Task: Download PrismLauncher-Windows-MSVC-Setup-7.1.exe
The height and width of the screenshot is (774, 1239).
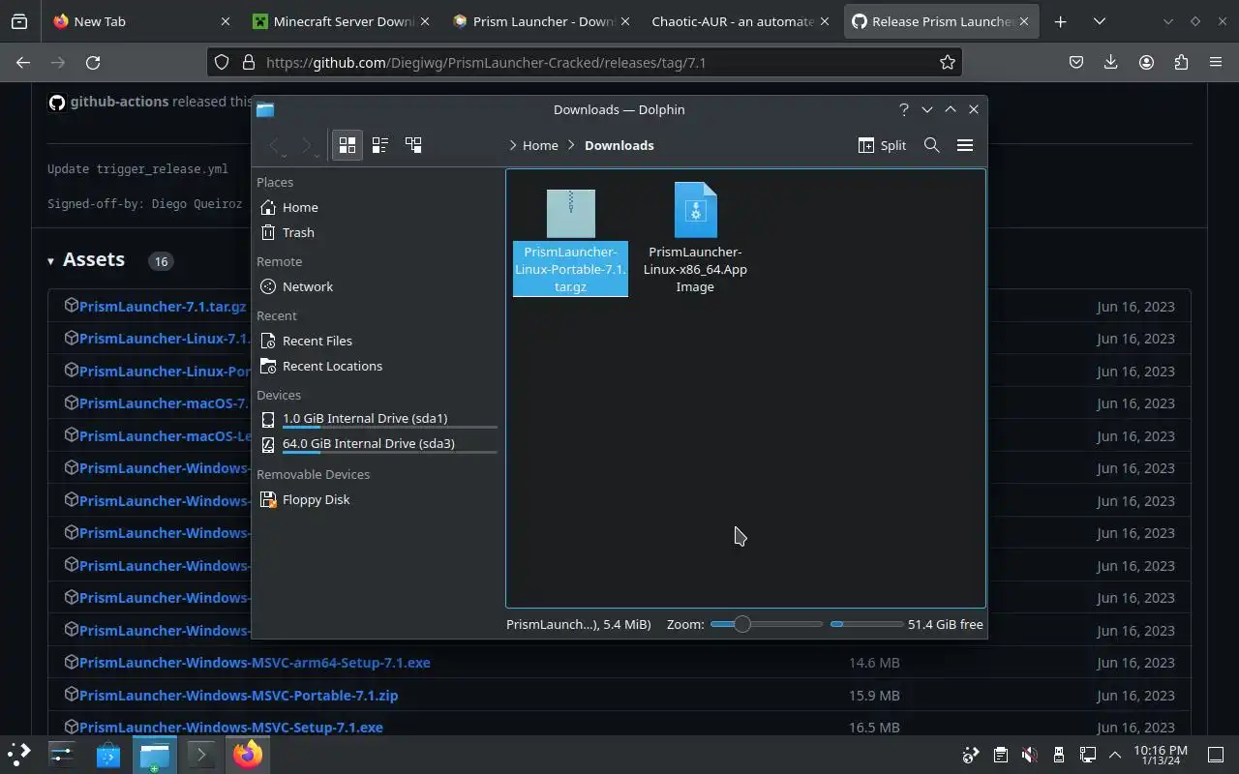Action: tap(230, 728)
